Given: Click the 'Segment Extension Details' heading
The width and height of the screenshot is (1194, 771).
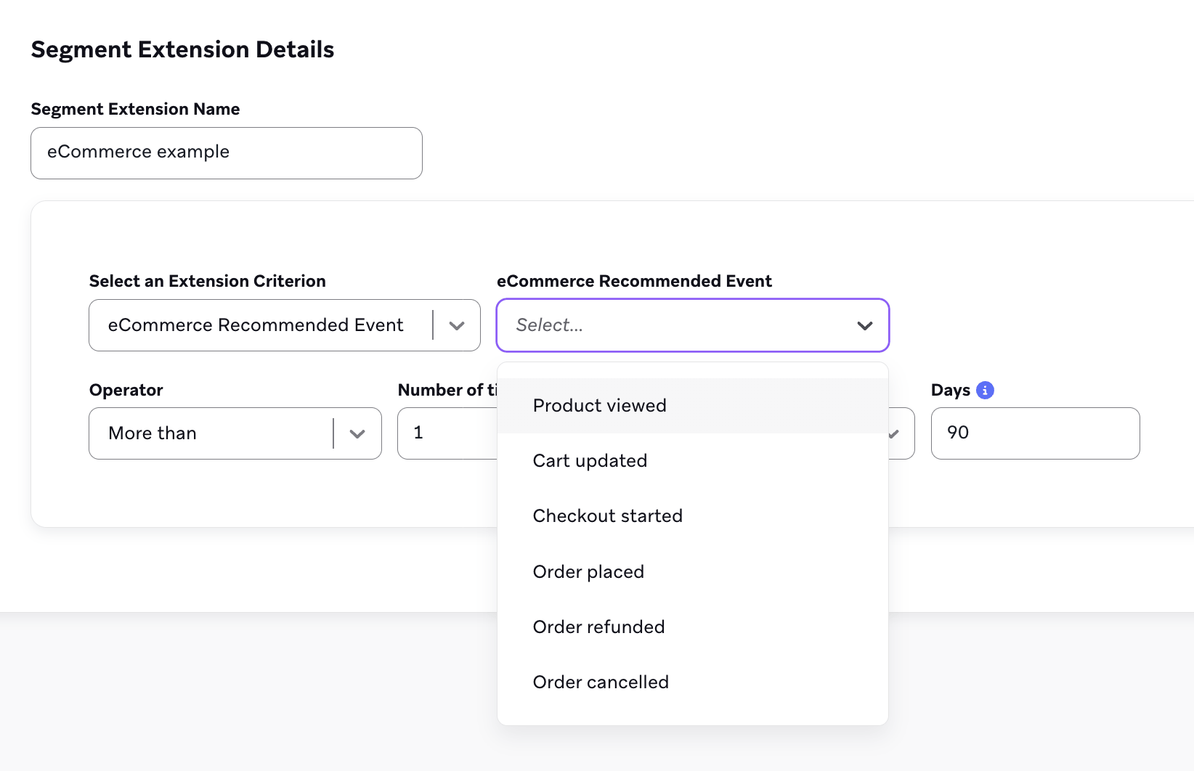Looking at the screenshot, I should coord(182,49).
